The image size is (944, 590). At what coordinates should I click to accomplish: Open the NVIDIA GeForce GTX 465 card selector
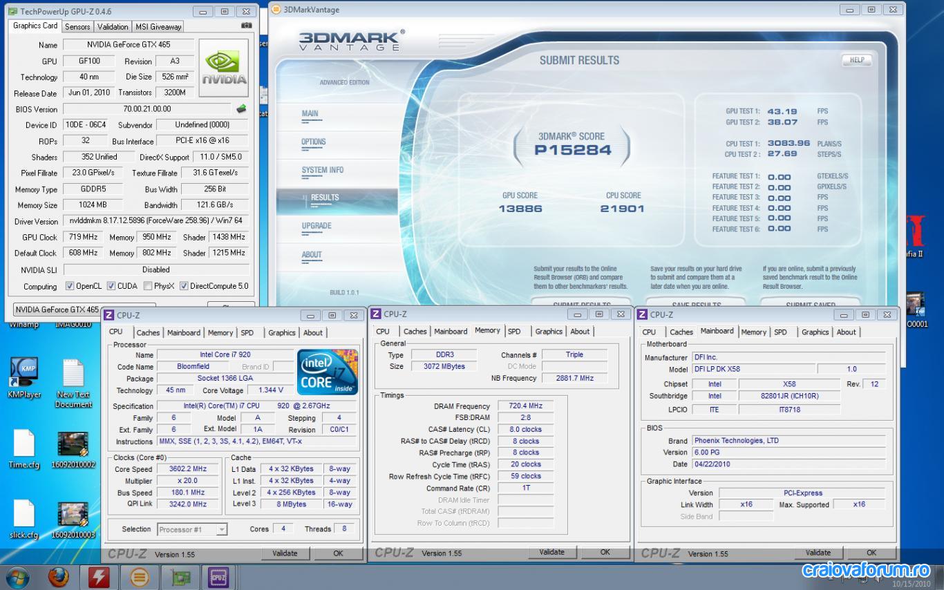[84, 310]
